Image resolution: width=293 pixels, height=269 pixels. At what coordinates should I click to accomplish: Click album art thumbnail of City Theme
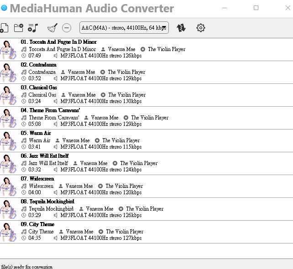[9, 232]
